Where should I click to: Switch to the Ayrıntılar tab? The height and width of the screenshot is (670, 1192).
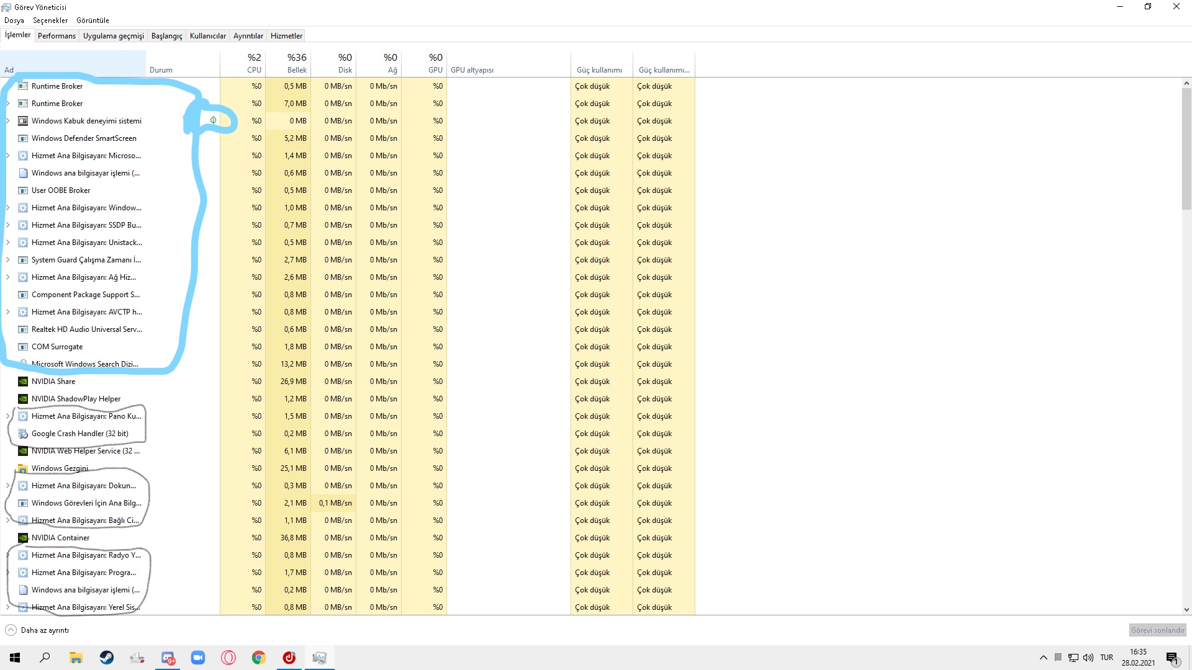pos(248,36)
